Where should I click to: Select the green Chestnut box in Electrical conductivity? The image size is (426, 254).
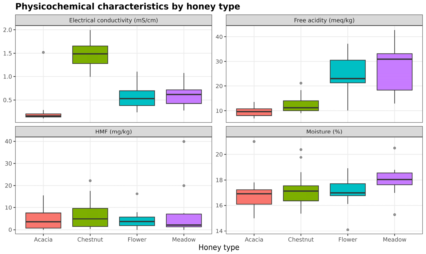[90, 55]
